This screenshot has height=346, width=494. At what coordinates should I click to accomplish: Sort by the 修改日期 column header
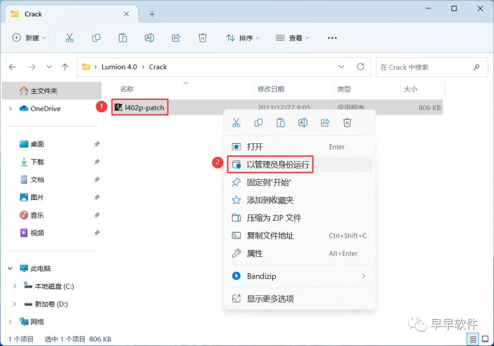(x=271, y=89)
